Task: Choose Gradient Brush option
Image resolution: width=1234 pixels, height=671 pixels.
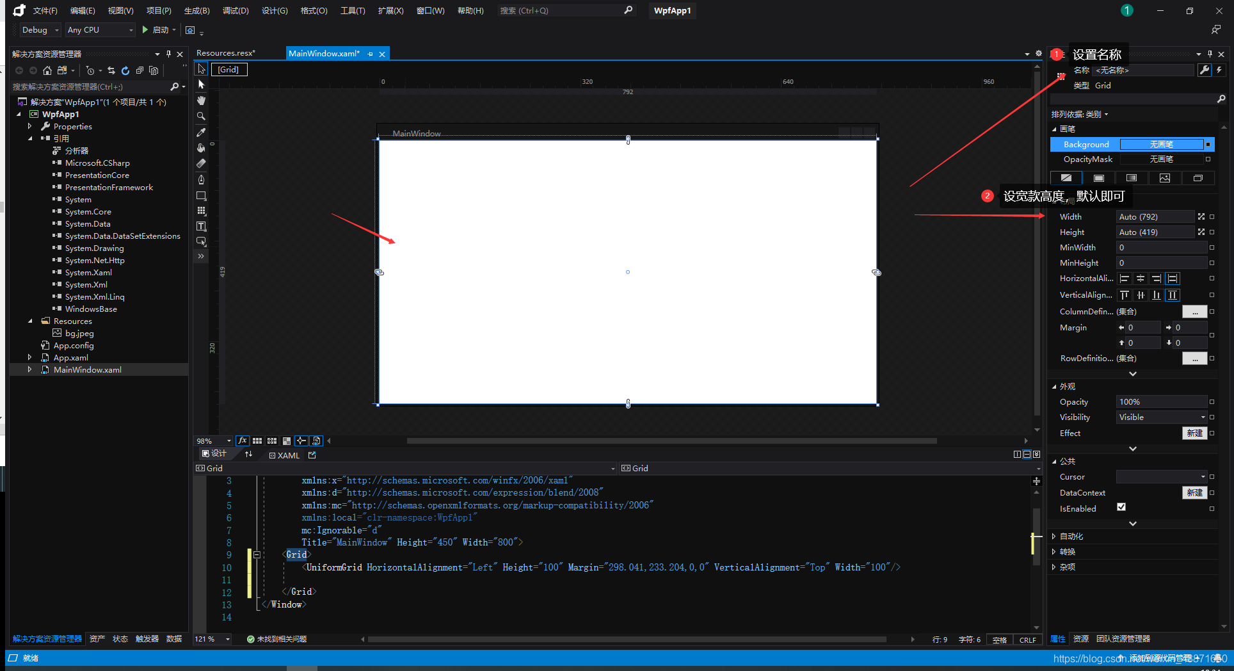Action: point(1132,178)
